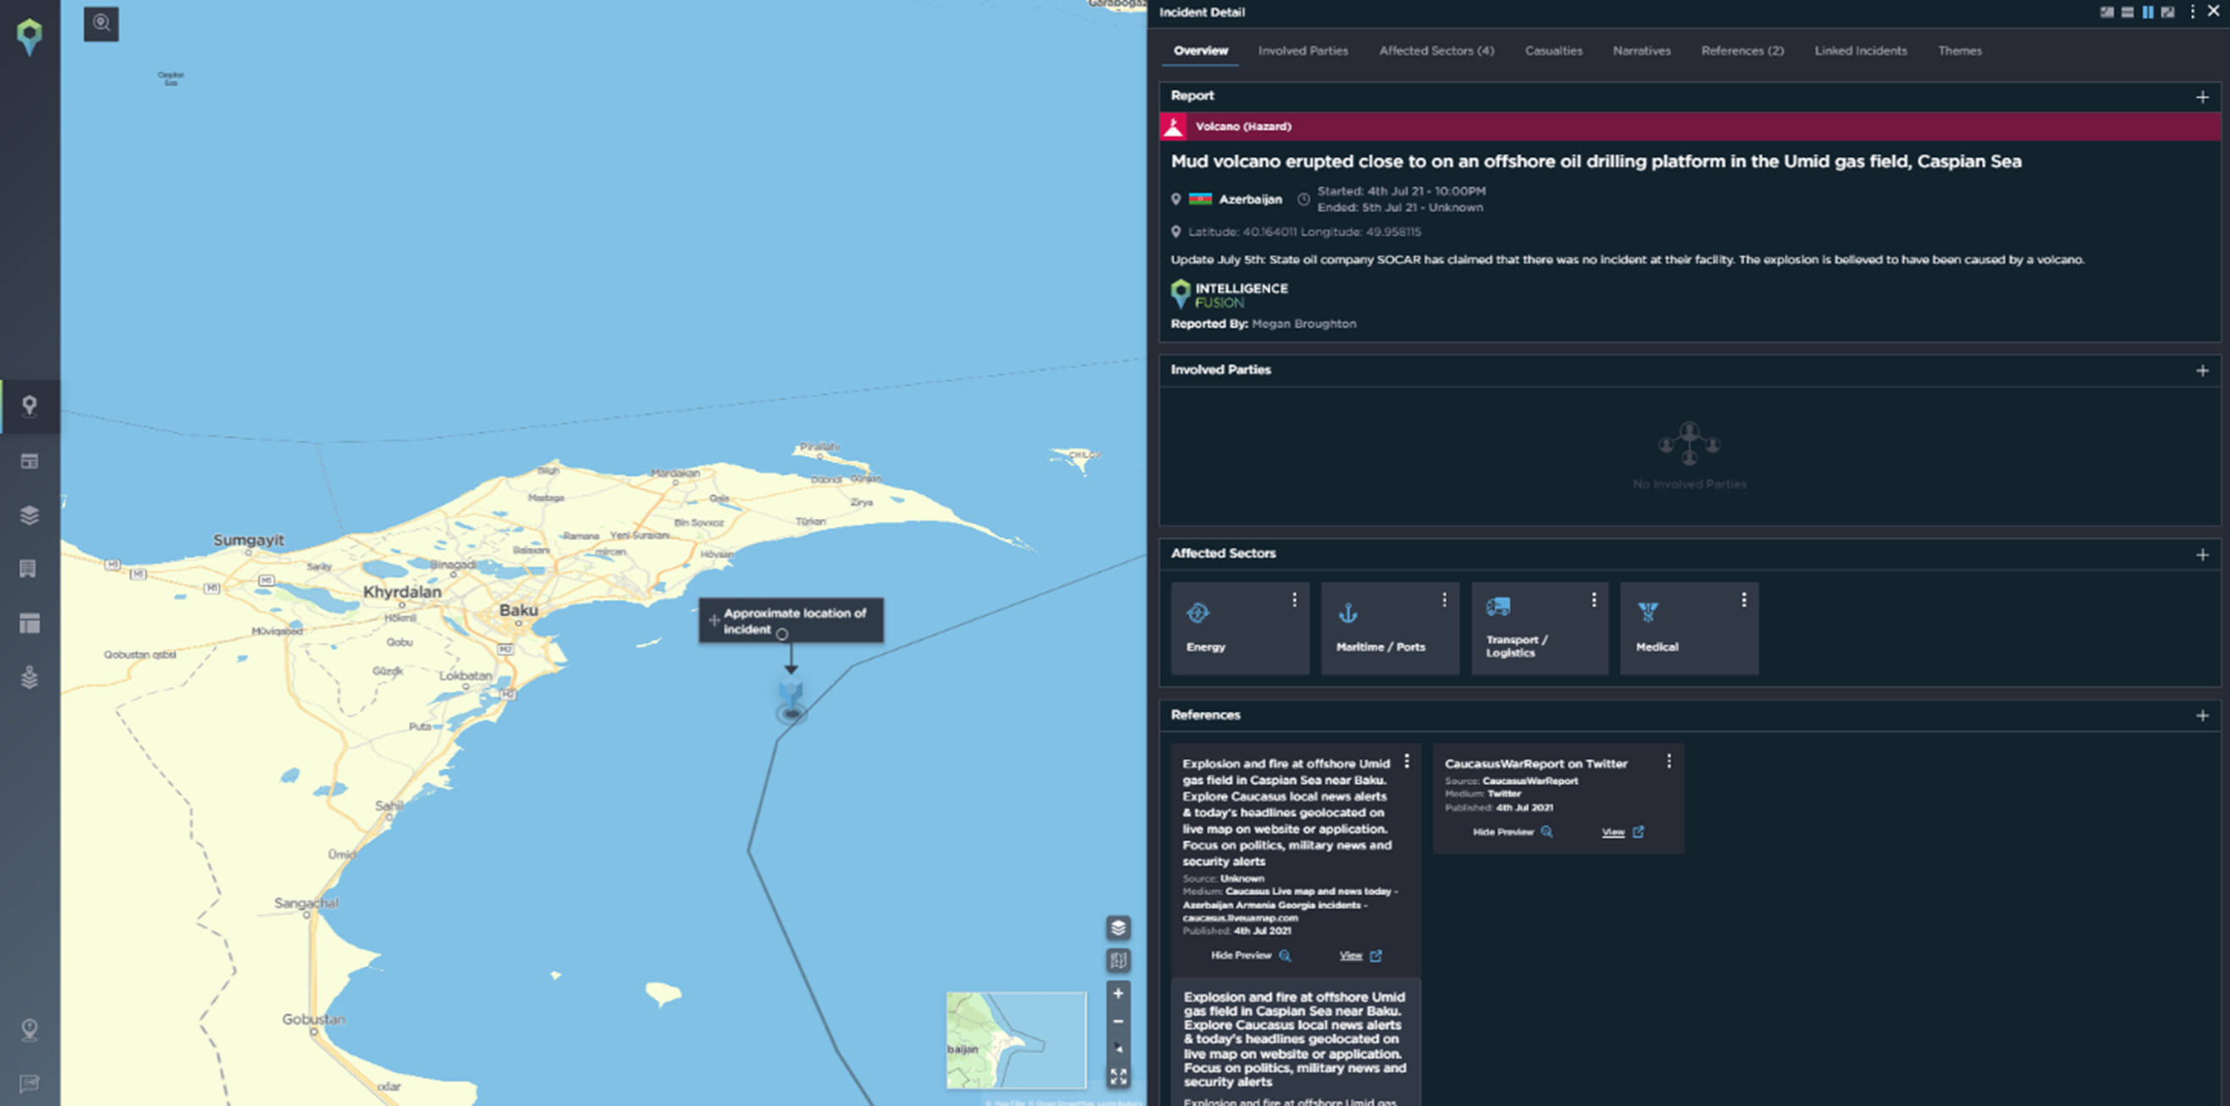Toggle fullscreen map expand icon

point(1119,1076)
